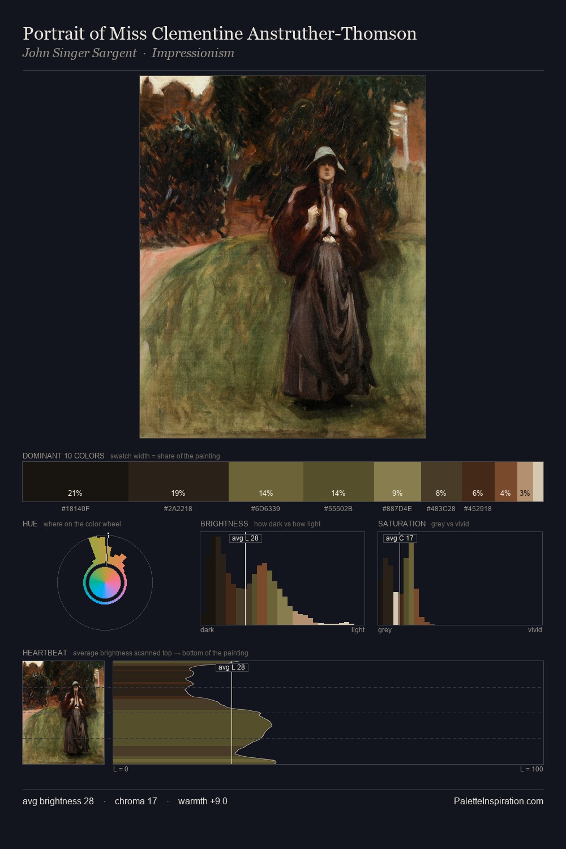Click 'warmth +9.0' in the footer

tap(203, 801)
